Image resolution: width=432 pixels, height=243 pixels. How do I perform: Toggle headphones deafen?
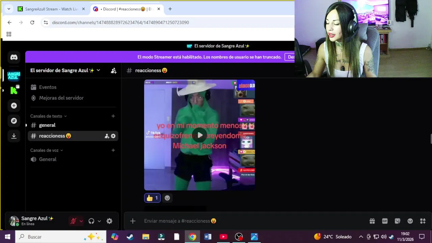click(x=91, y=221)
